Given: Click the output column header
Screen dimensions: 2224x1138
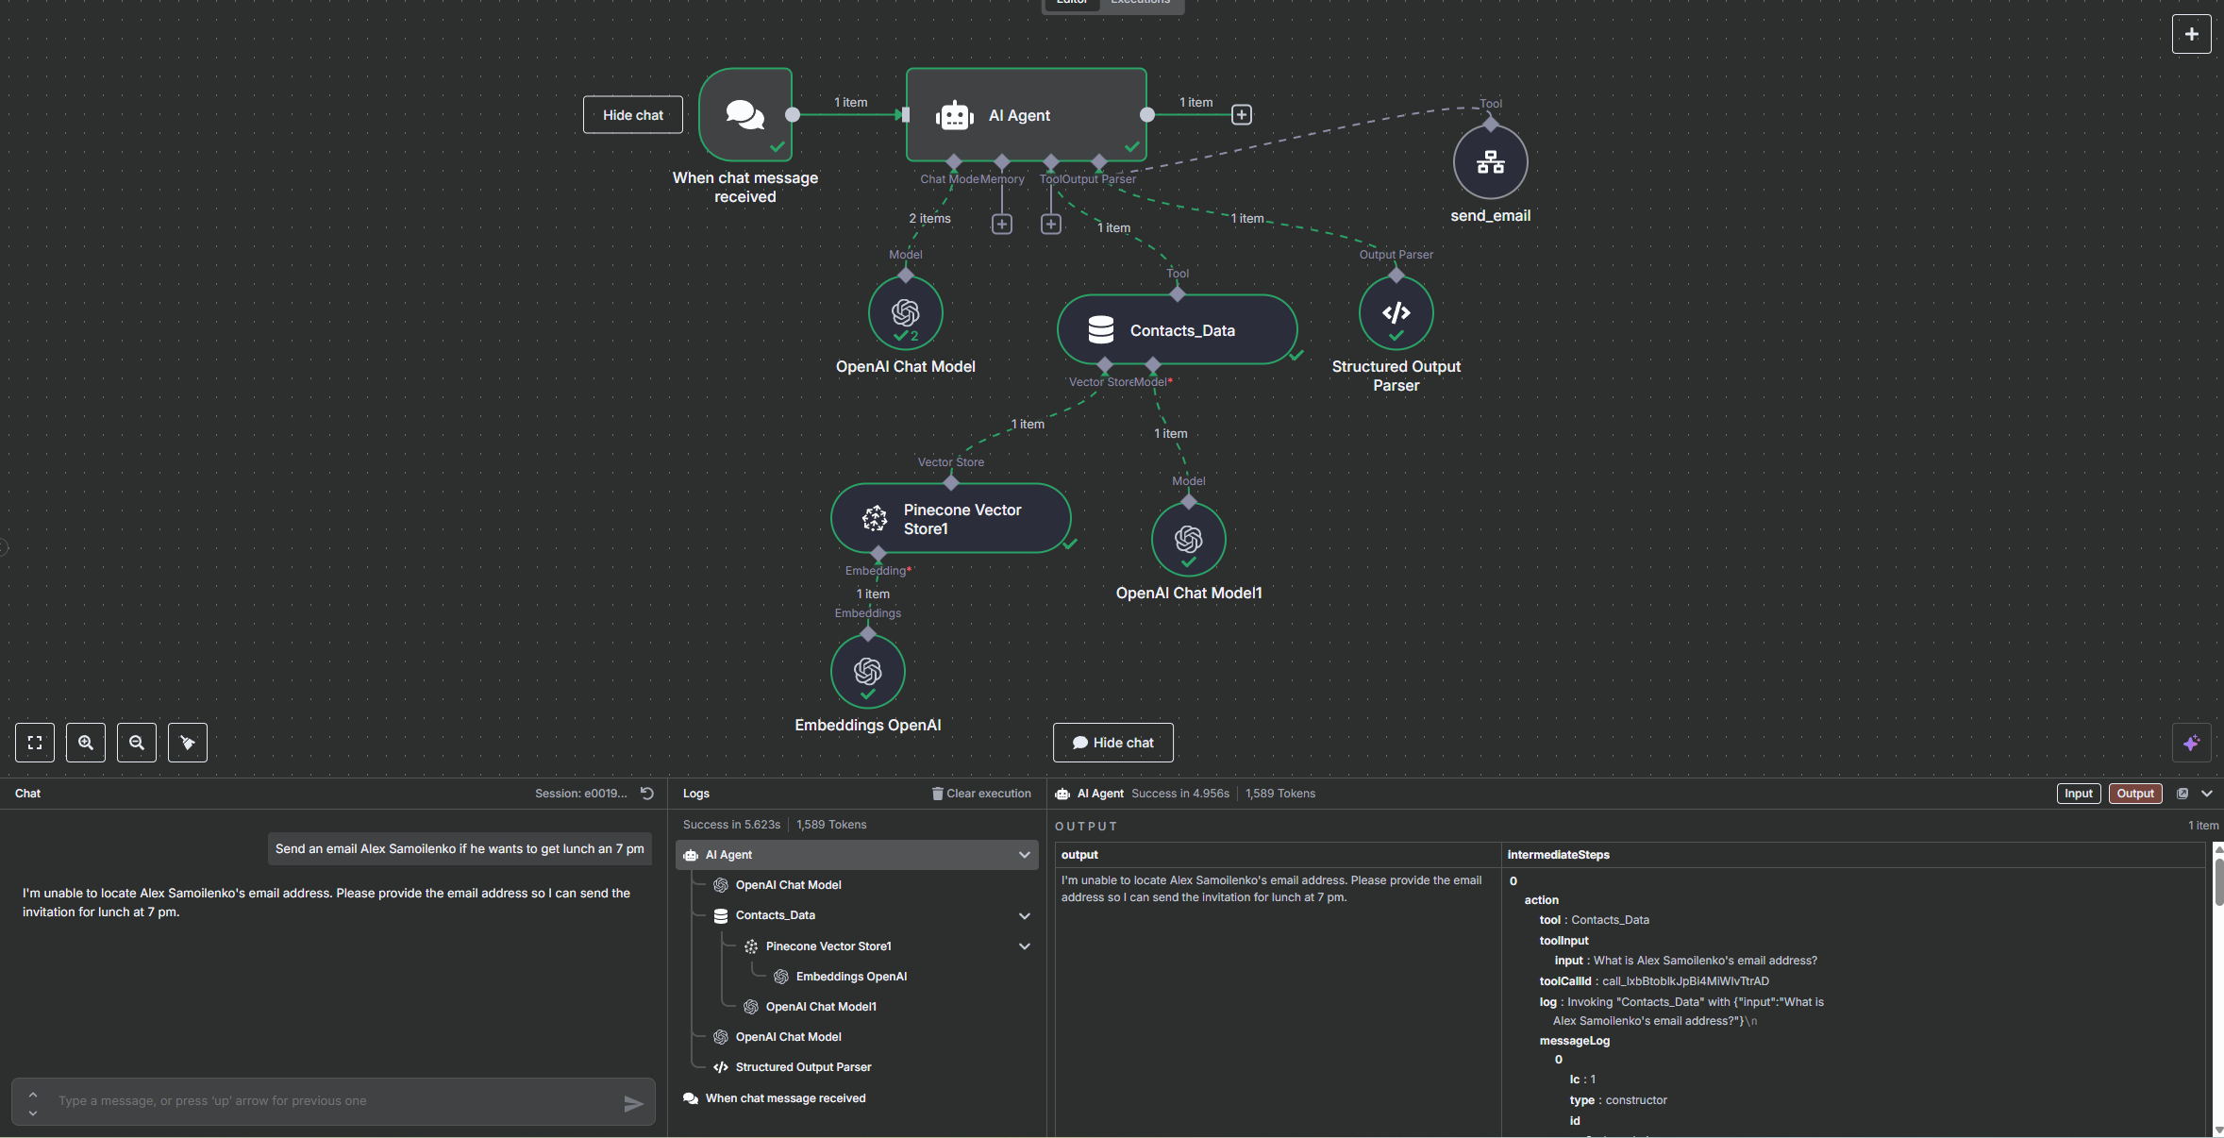Looking at the screenshot, I should [1079, 855].
